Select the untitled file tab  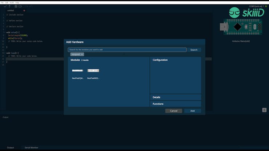click(x=11, y=11)
